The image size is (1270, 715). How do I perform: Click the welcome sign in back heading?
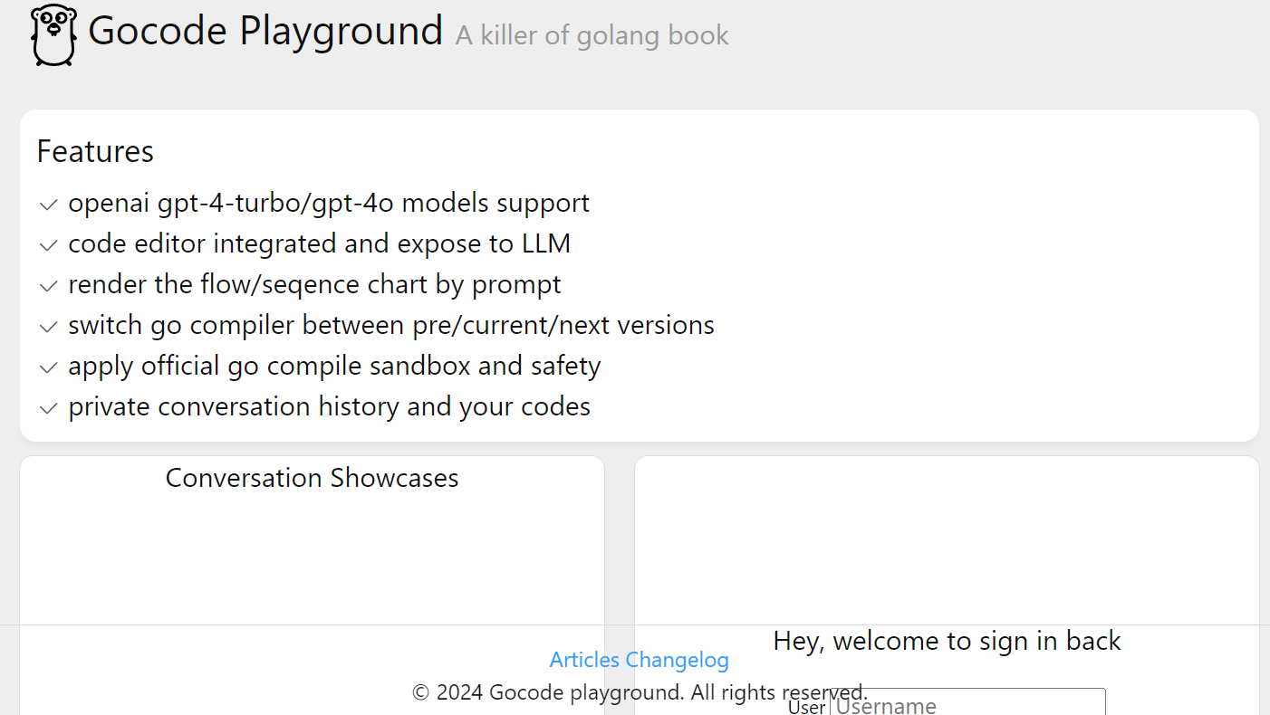point(947,641)
